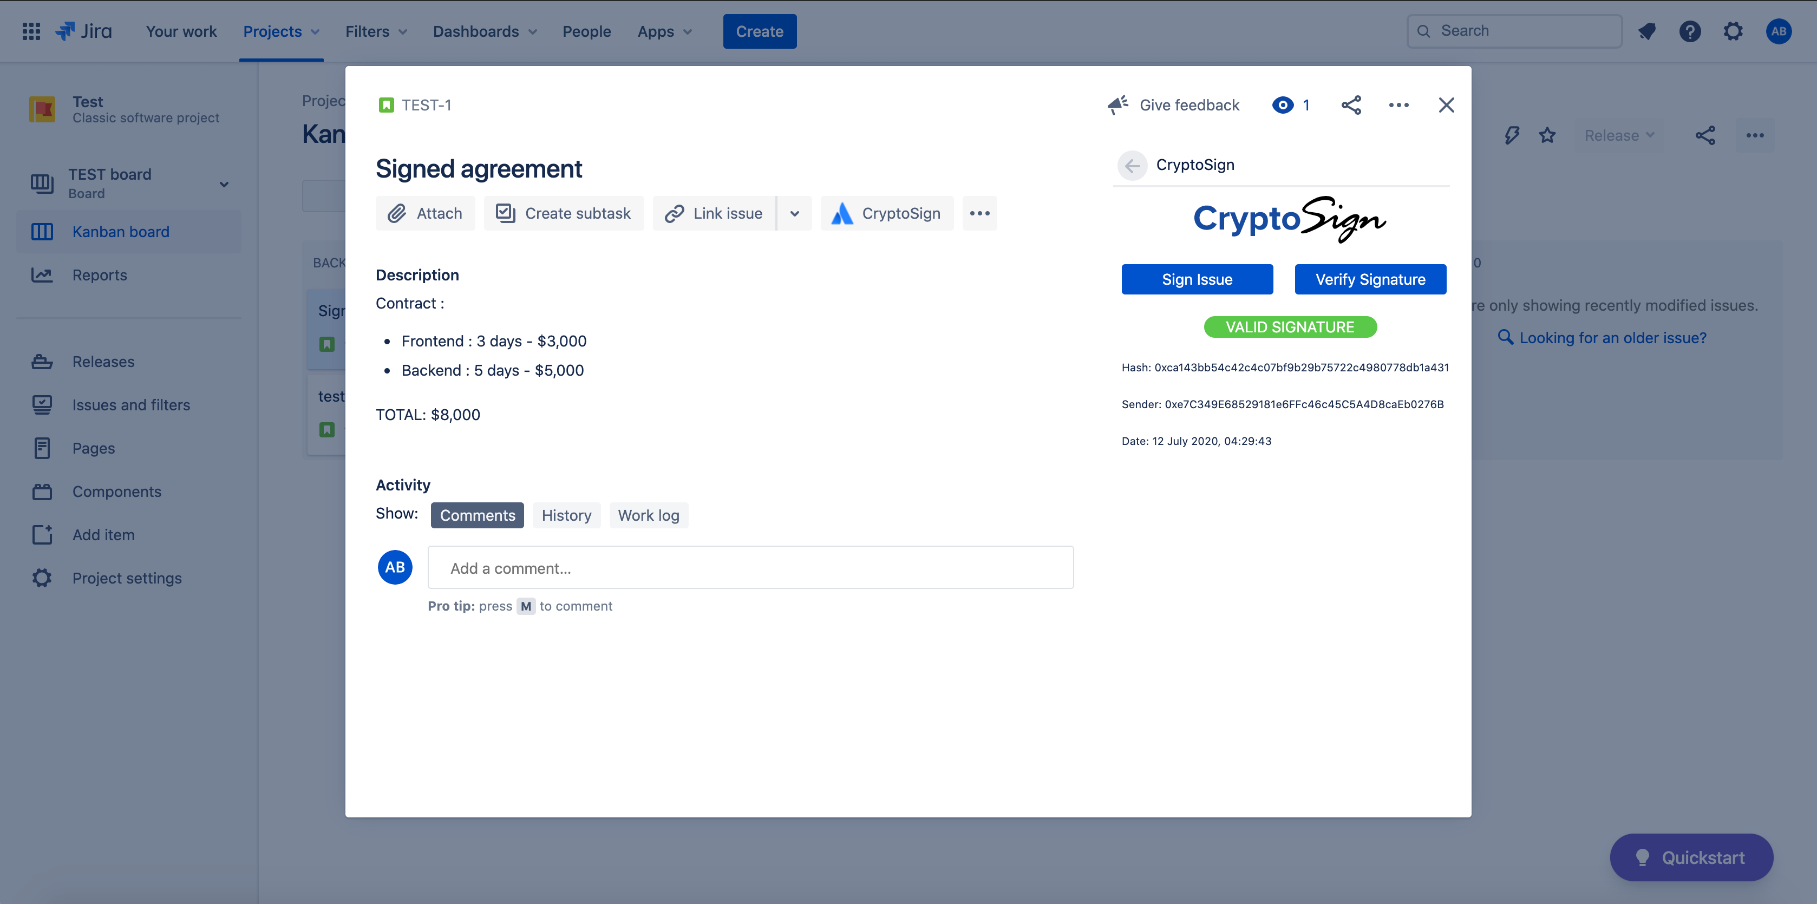Click the Add a comment field
Screen dimensions: 1817x904
(750, 568)
